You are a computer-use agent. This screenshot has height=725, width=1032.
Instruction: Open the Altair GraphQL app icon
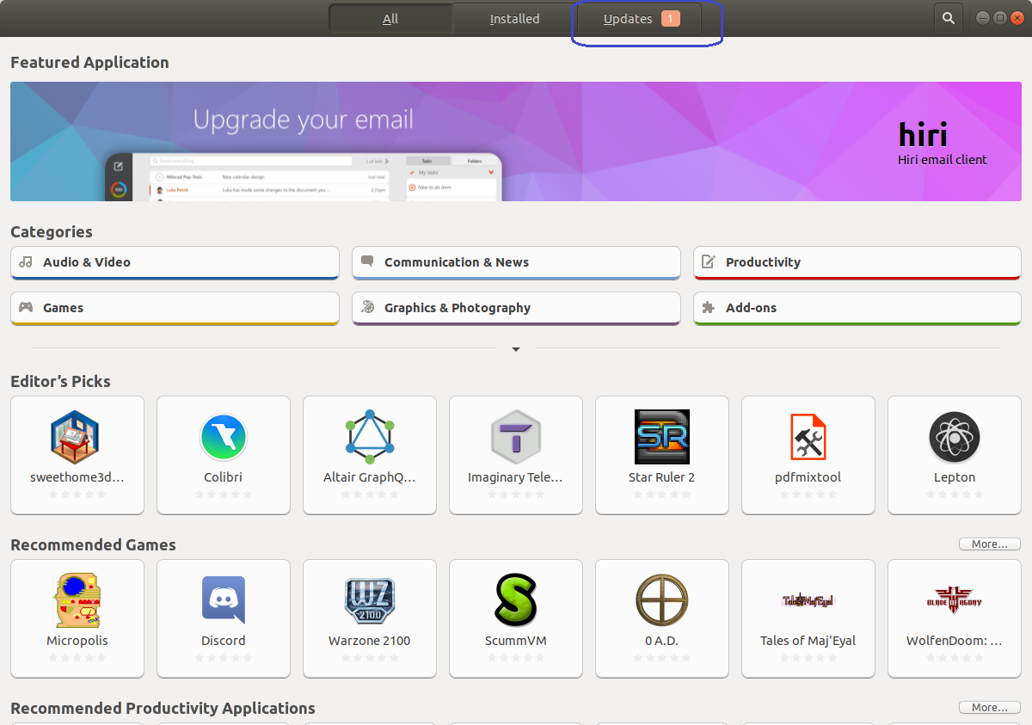click(x=369, y=437)
